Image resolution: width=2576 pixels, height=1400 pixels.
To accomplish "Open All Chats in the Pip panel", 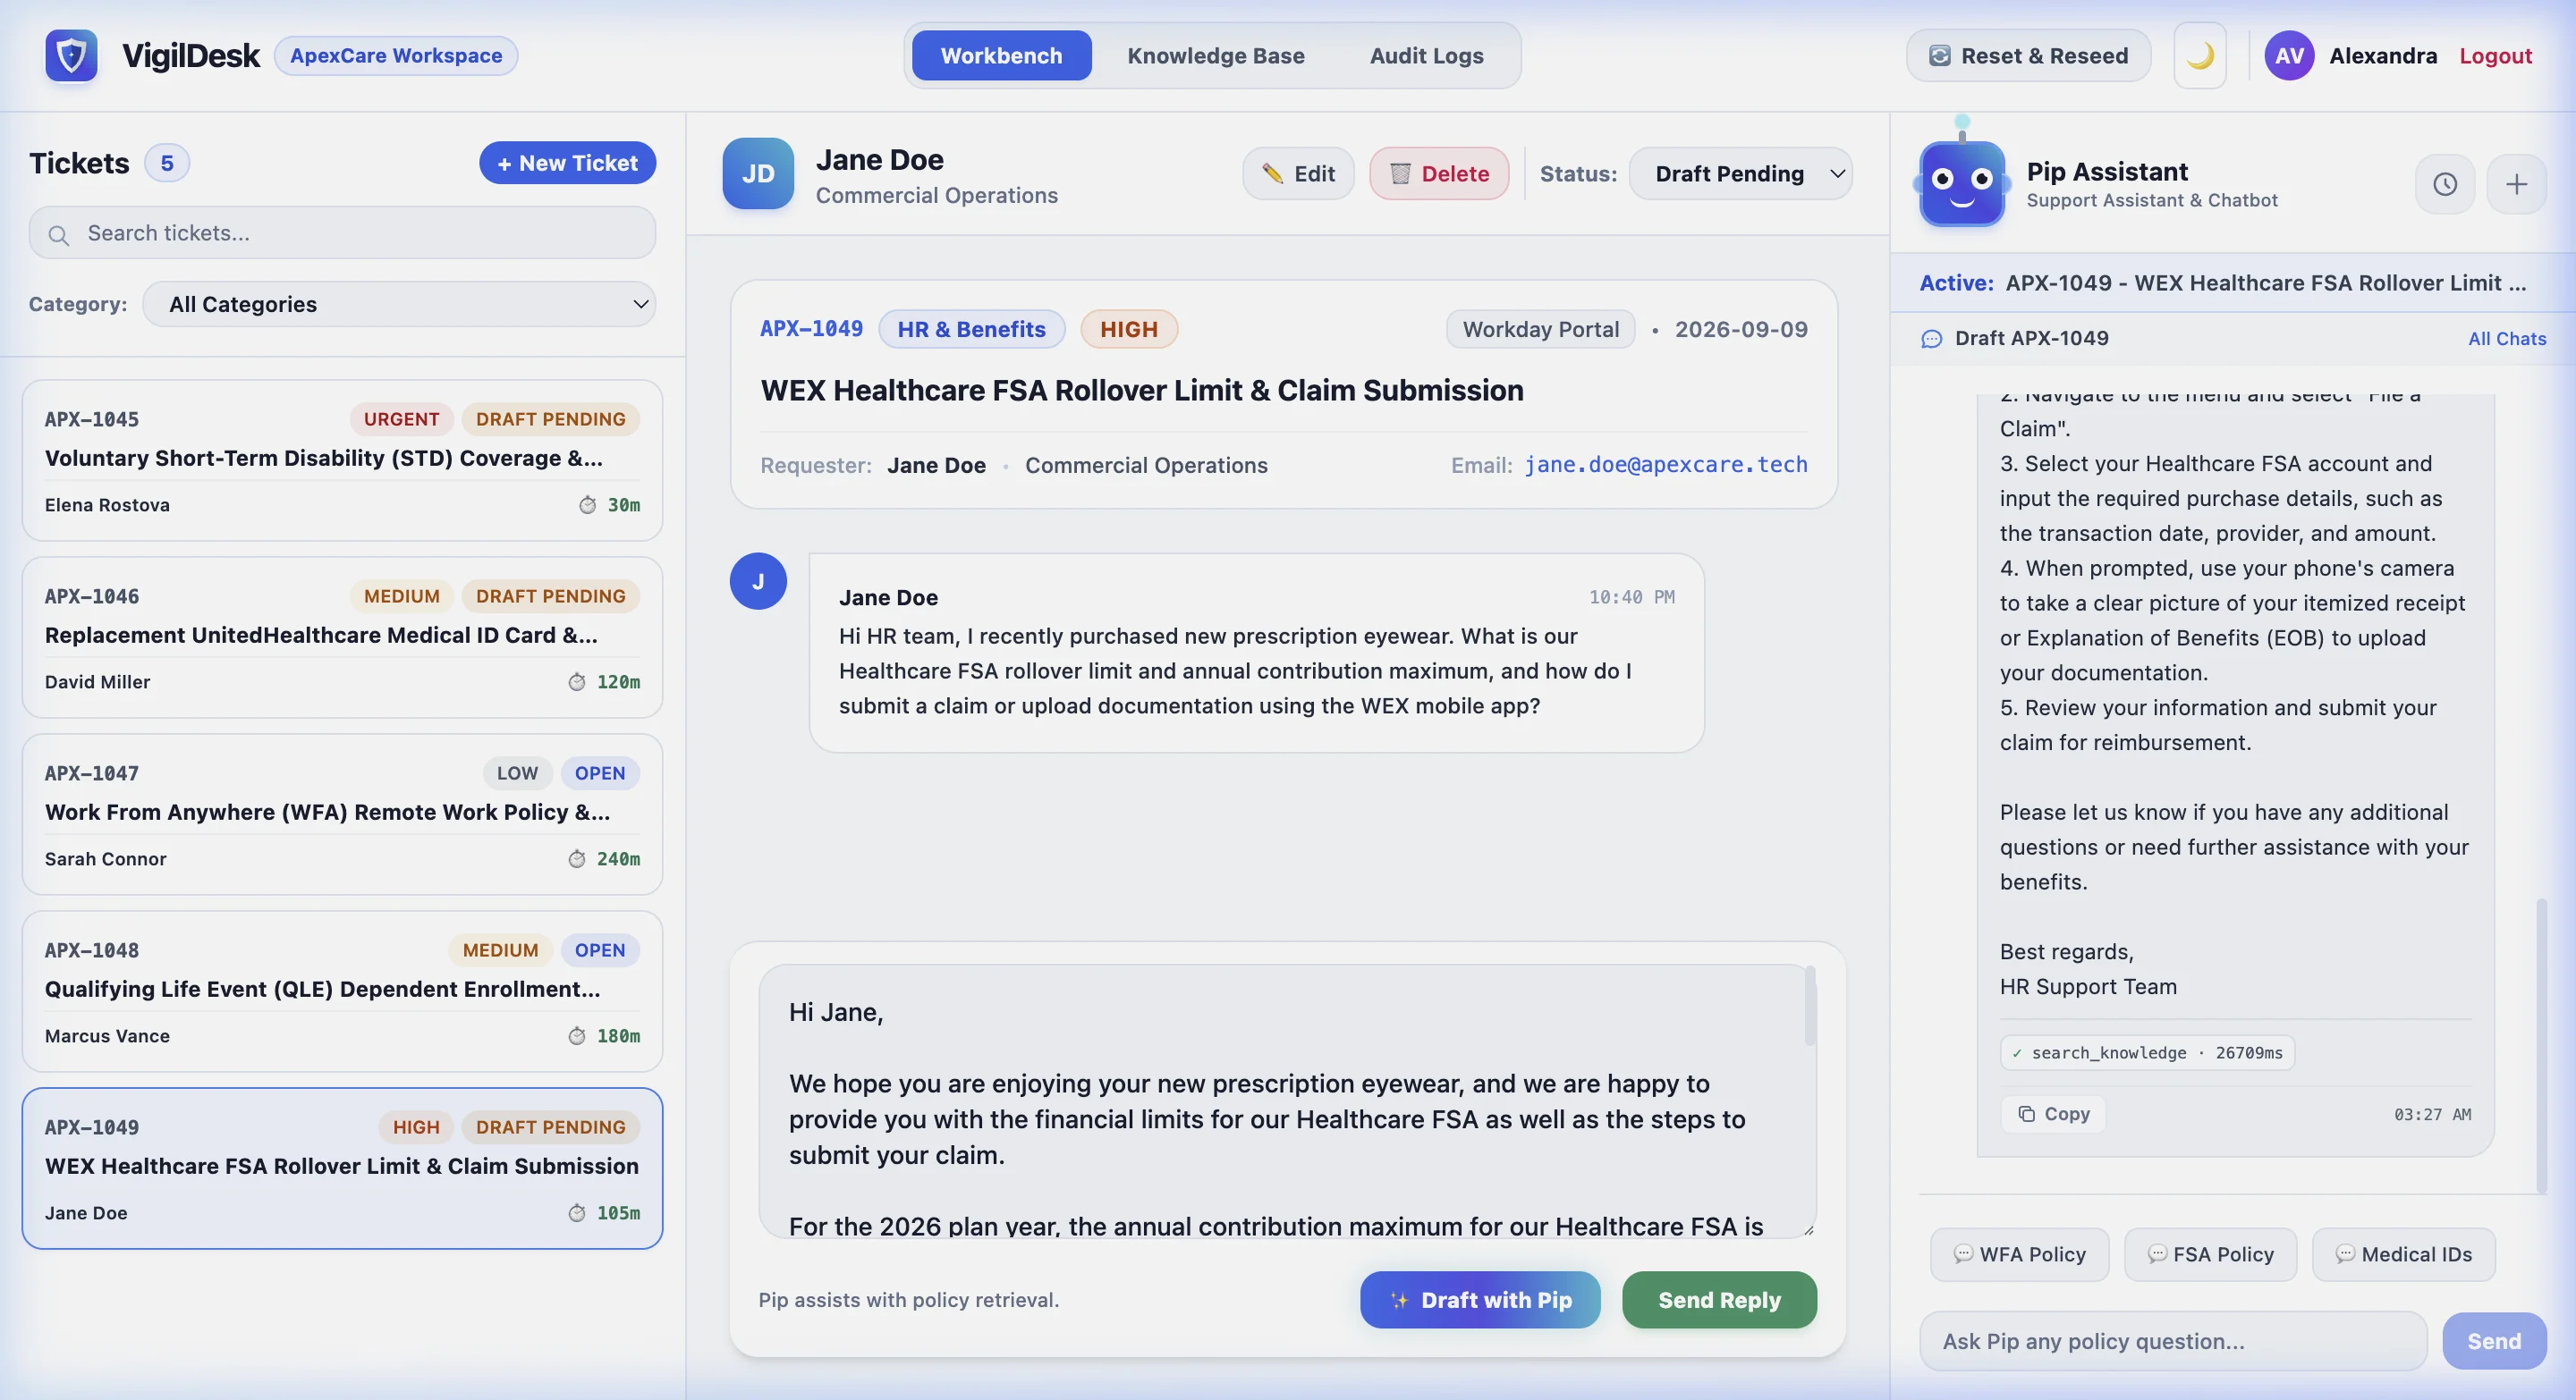I will (2507, 339).
